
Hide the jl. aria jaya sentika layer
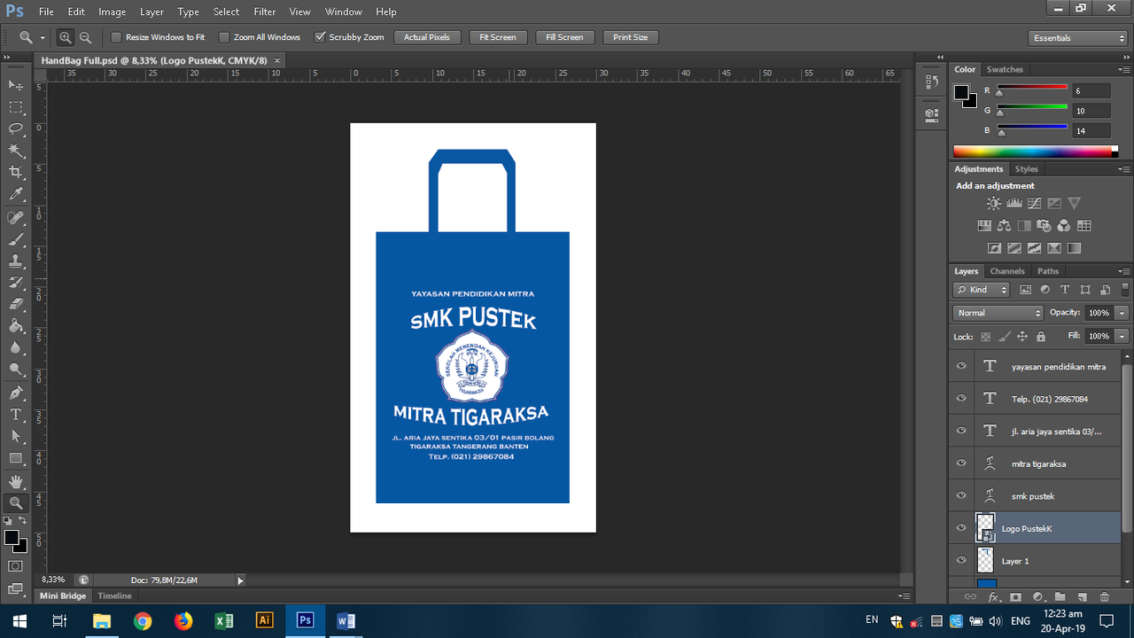[961, 431]
